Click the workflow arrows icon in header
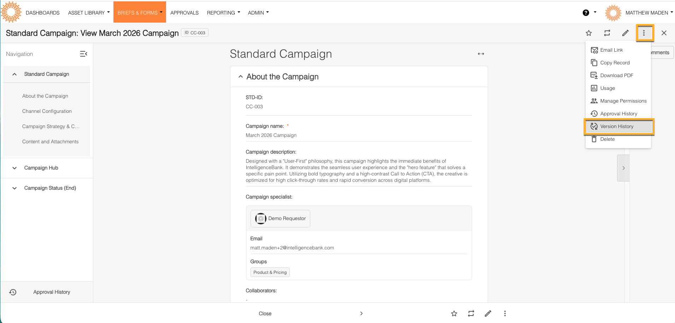Image resolution: width=675 pixels, height=323 pixels. 607,33
